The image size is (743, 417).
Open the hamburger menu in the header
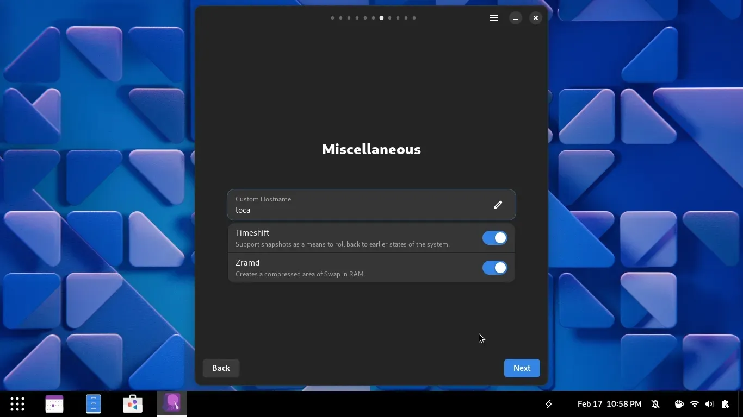[x=494, y=18]
